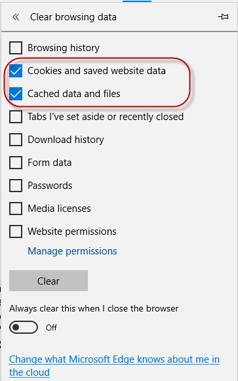The image size is (238, 381).
Task: Tick the Passwords checkbox
Action: click(x=16, y=186)
